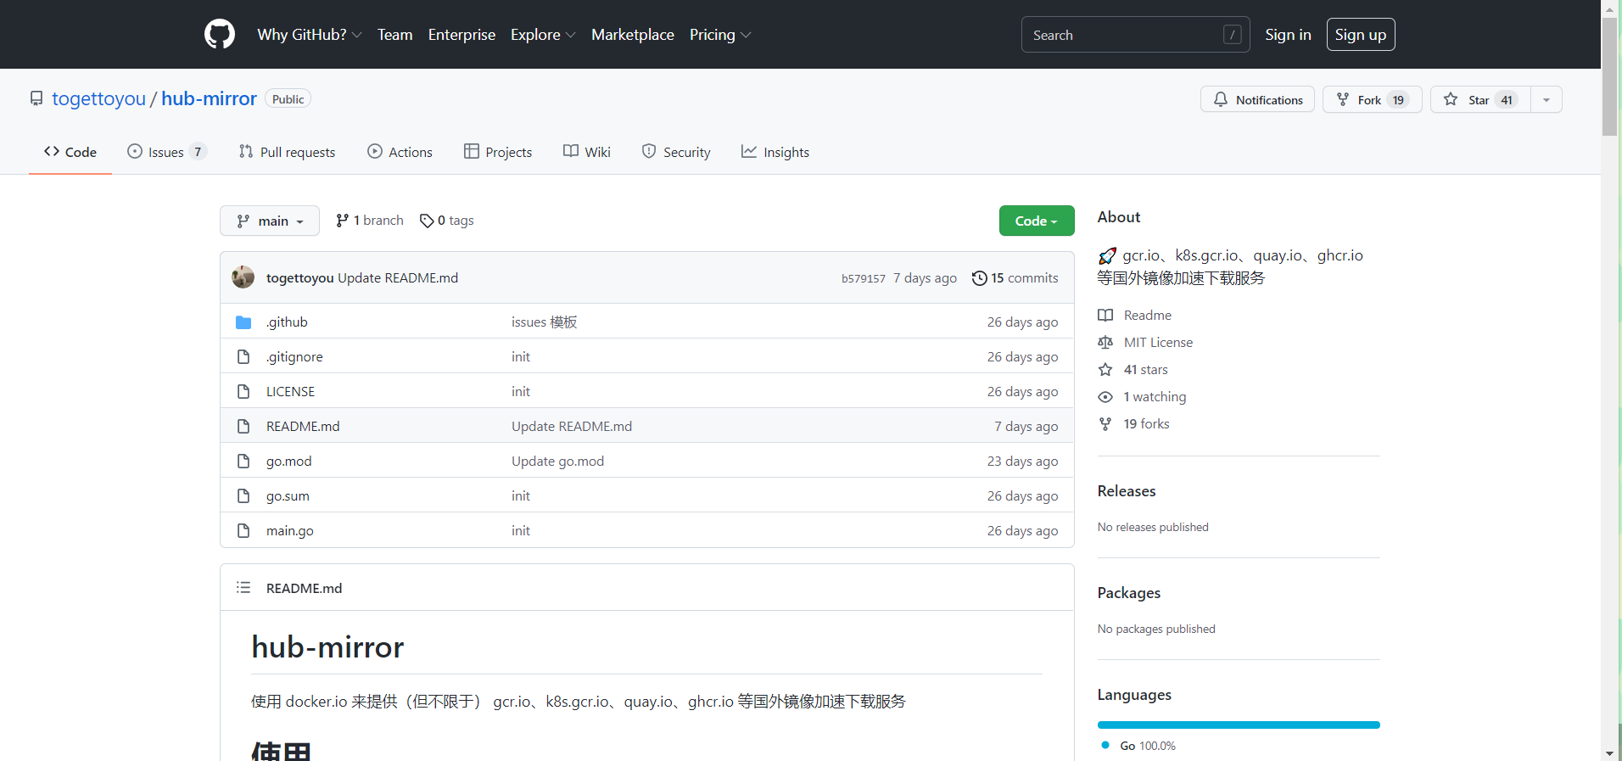The image size is (1622, 761).
Task: Click the star icon beside 41 stars
Action: [x=1105, y=370]
